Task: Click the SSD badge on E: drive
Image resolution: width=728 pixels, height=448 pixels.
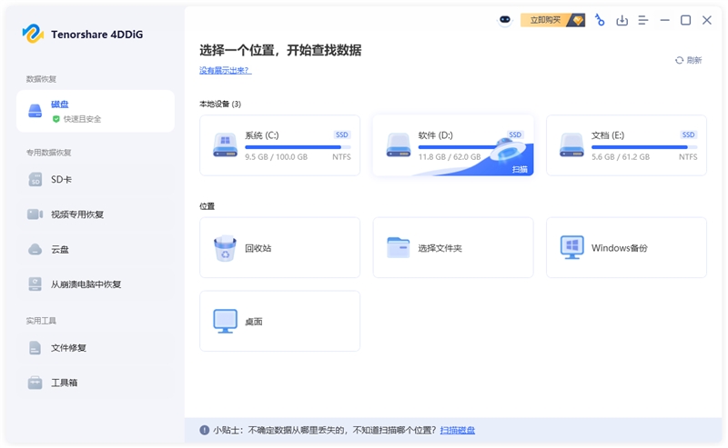Action: tap(688, 135)
